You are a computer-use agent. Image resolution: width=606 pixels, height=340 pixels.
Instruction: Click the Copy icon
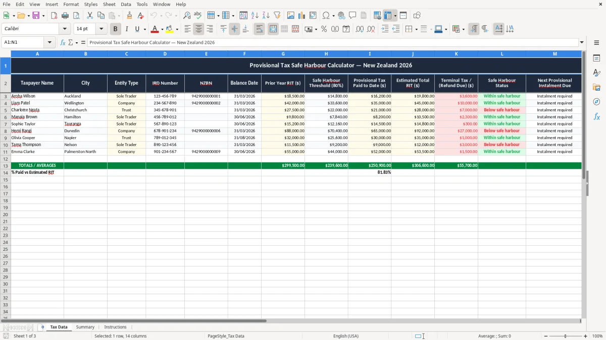tap(101, 16)
